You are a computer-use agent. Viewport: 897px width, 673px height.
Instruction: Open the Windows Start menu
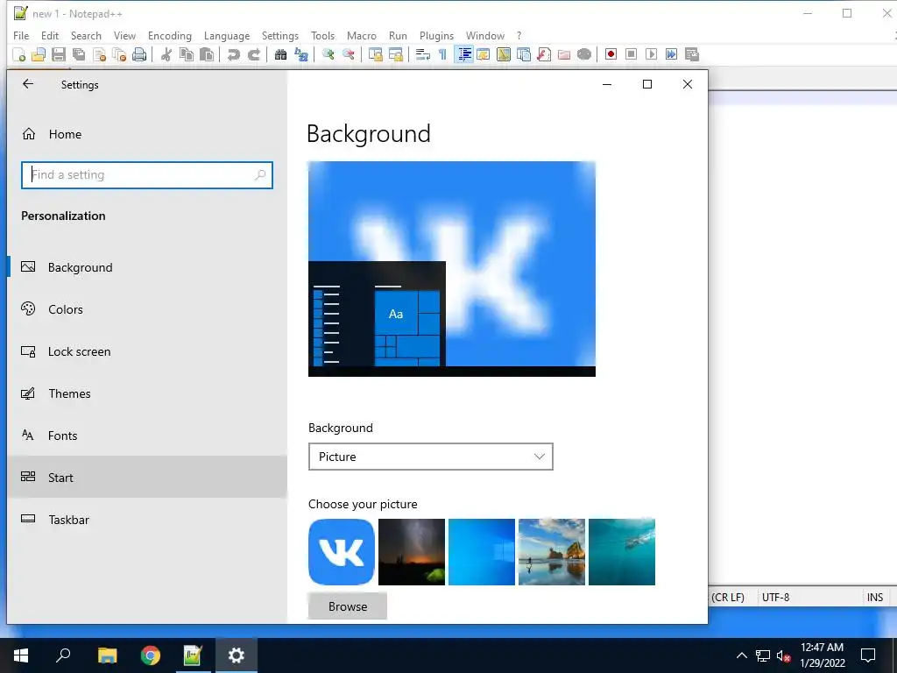click(x=21, y=655)
